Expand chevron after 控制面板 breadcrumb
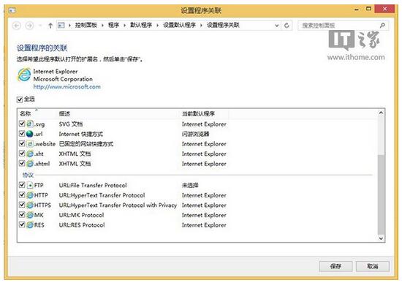The height and width of the screenshot is (283, 402). (x=102, y=25)
